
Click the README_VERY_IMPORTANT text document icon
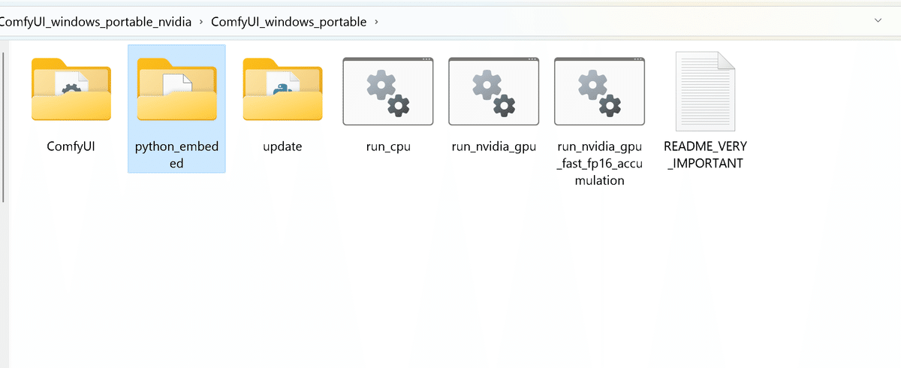coord(705,92)
